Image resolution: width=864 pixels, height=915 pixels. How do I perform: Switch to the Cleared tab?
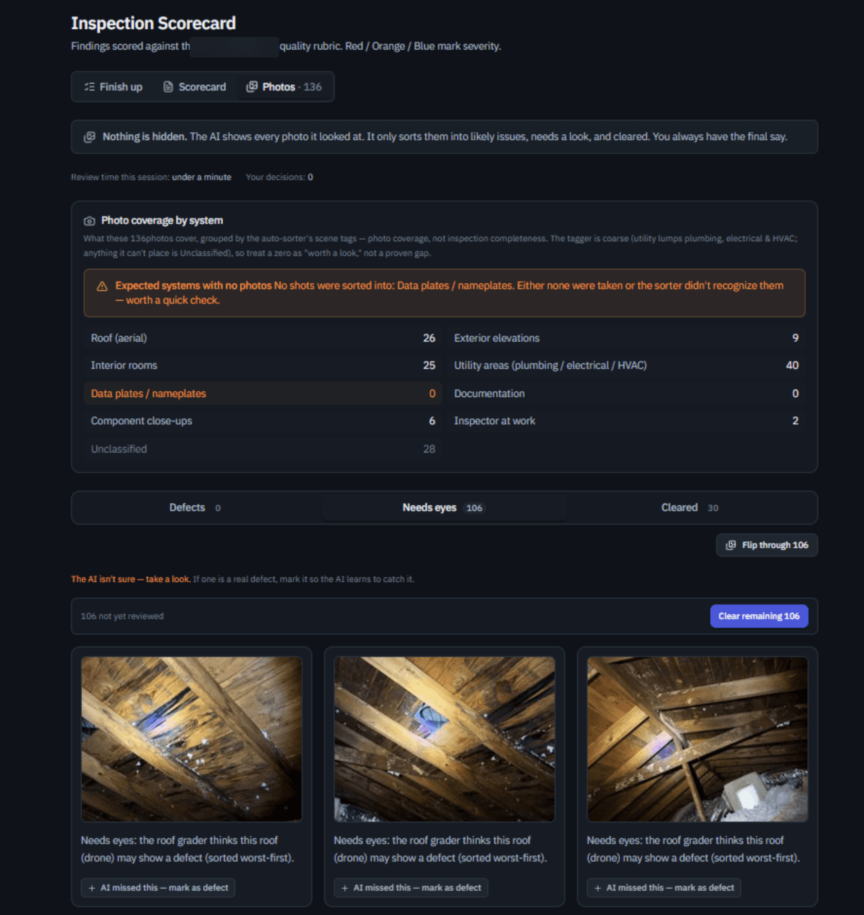click(690, 508)
